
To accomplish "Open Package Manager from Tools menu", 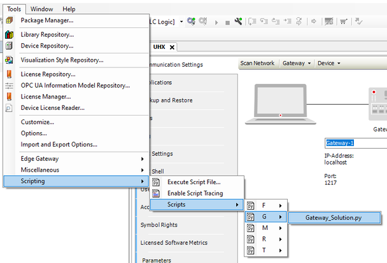I will [x=46, y=20].
